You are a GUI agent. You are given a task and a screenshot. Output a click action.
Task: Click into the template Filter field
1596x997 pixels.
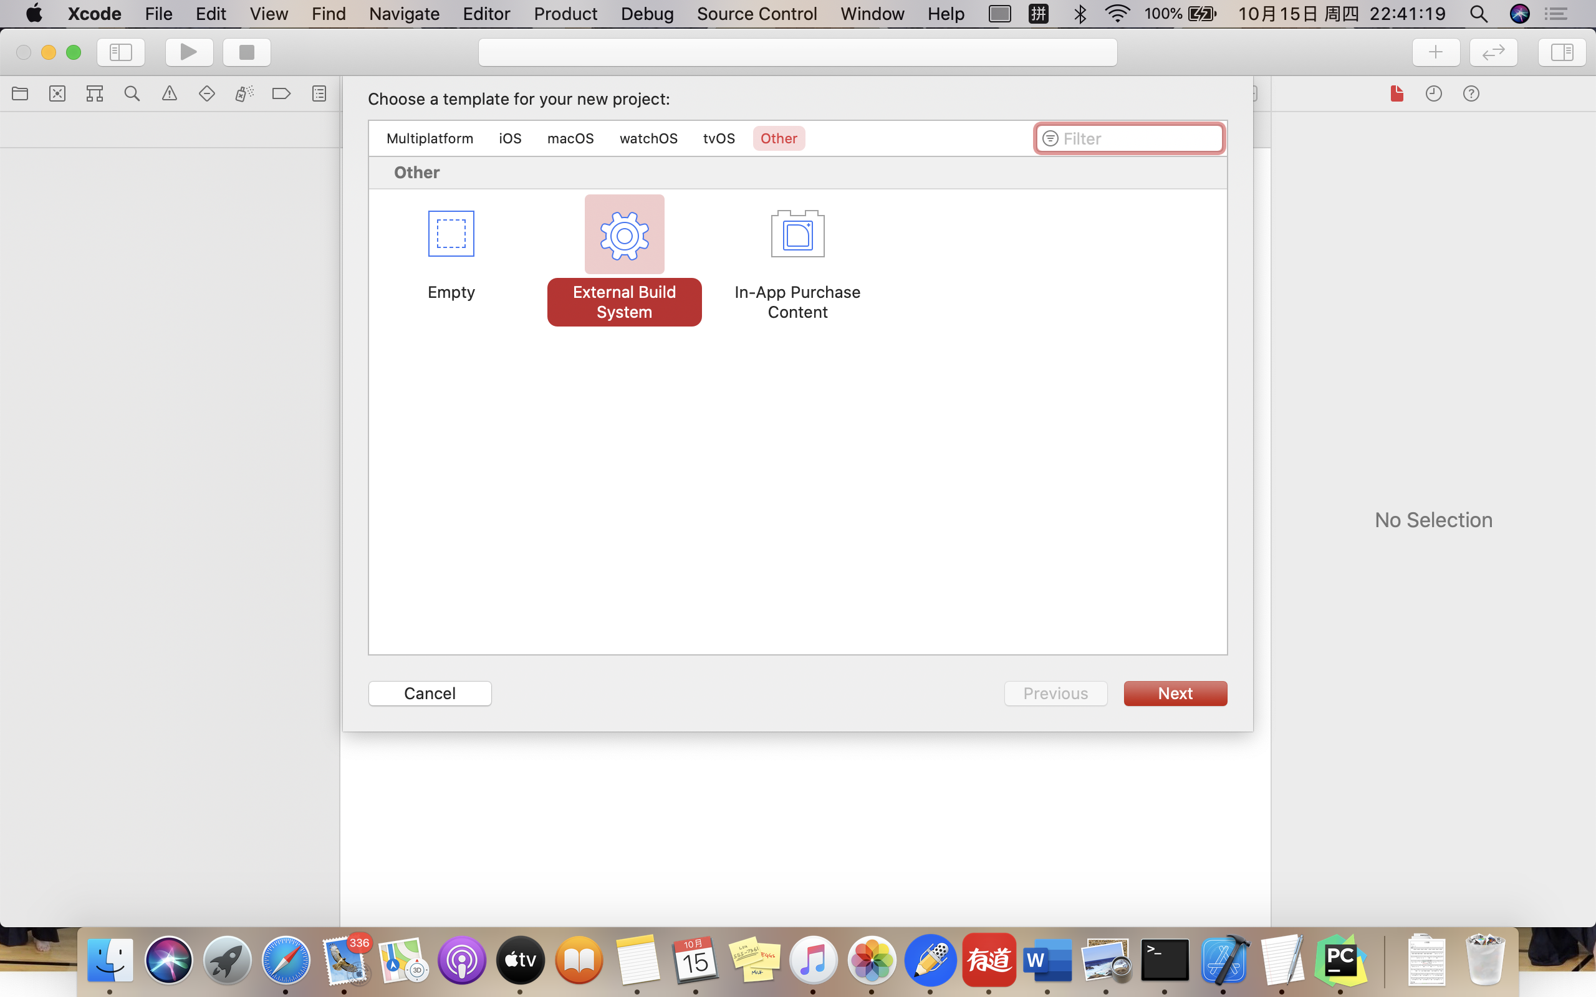pyautogui.click(x=1128, y=138)
